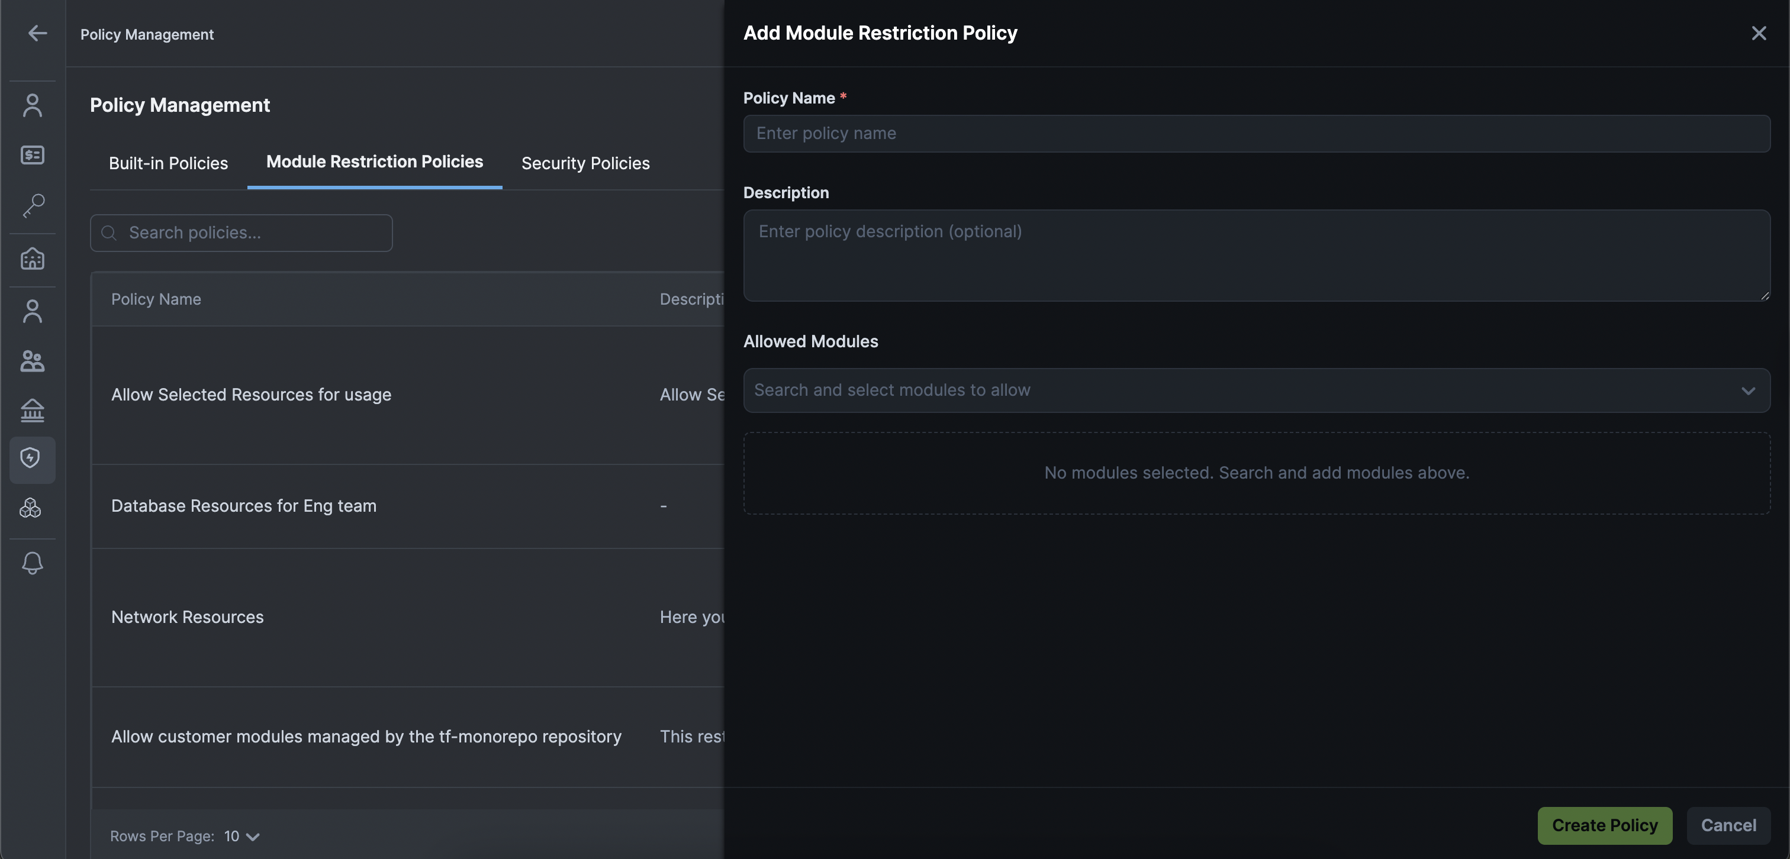Switch to the Built-in Policies tab
1790x859 pixels.
pyautogui.click(x=168, y=163)
